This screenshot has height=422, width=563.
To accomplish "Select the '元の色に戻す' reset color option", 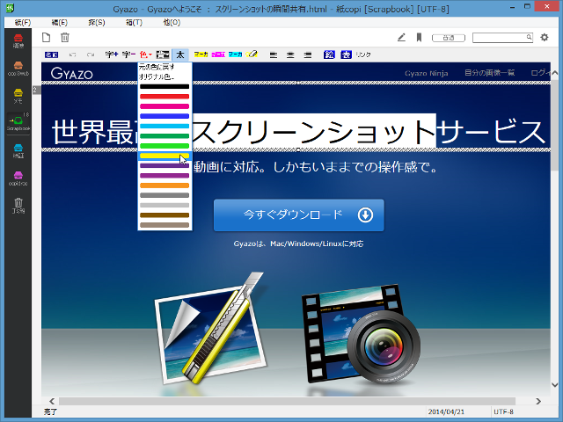I will 157,67.
